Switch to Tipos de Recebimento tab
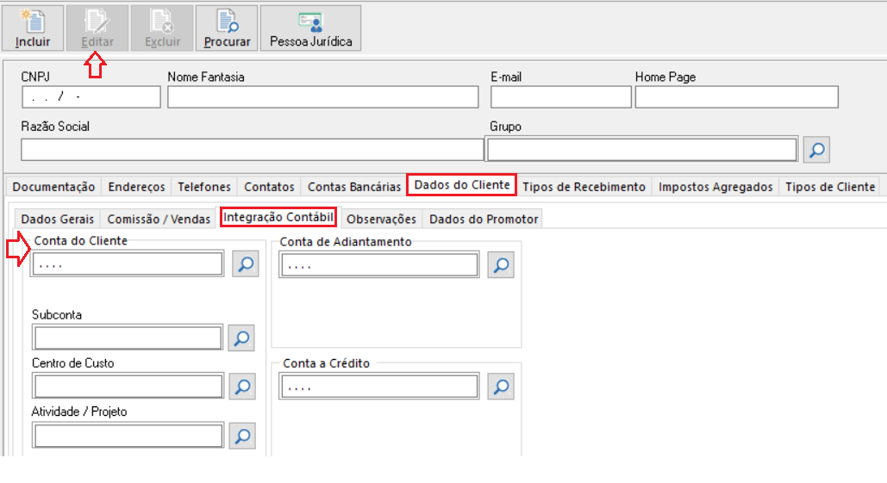 click(584, 187)
